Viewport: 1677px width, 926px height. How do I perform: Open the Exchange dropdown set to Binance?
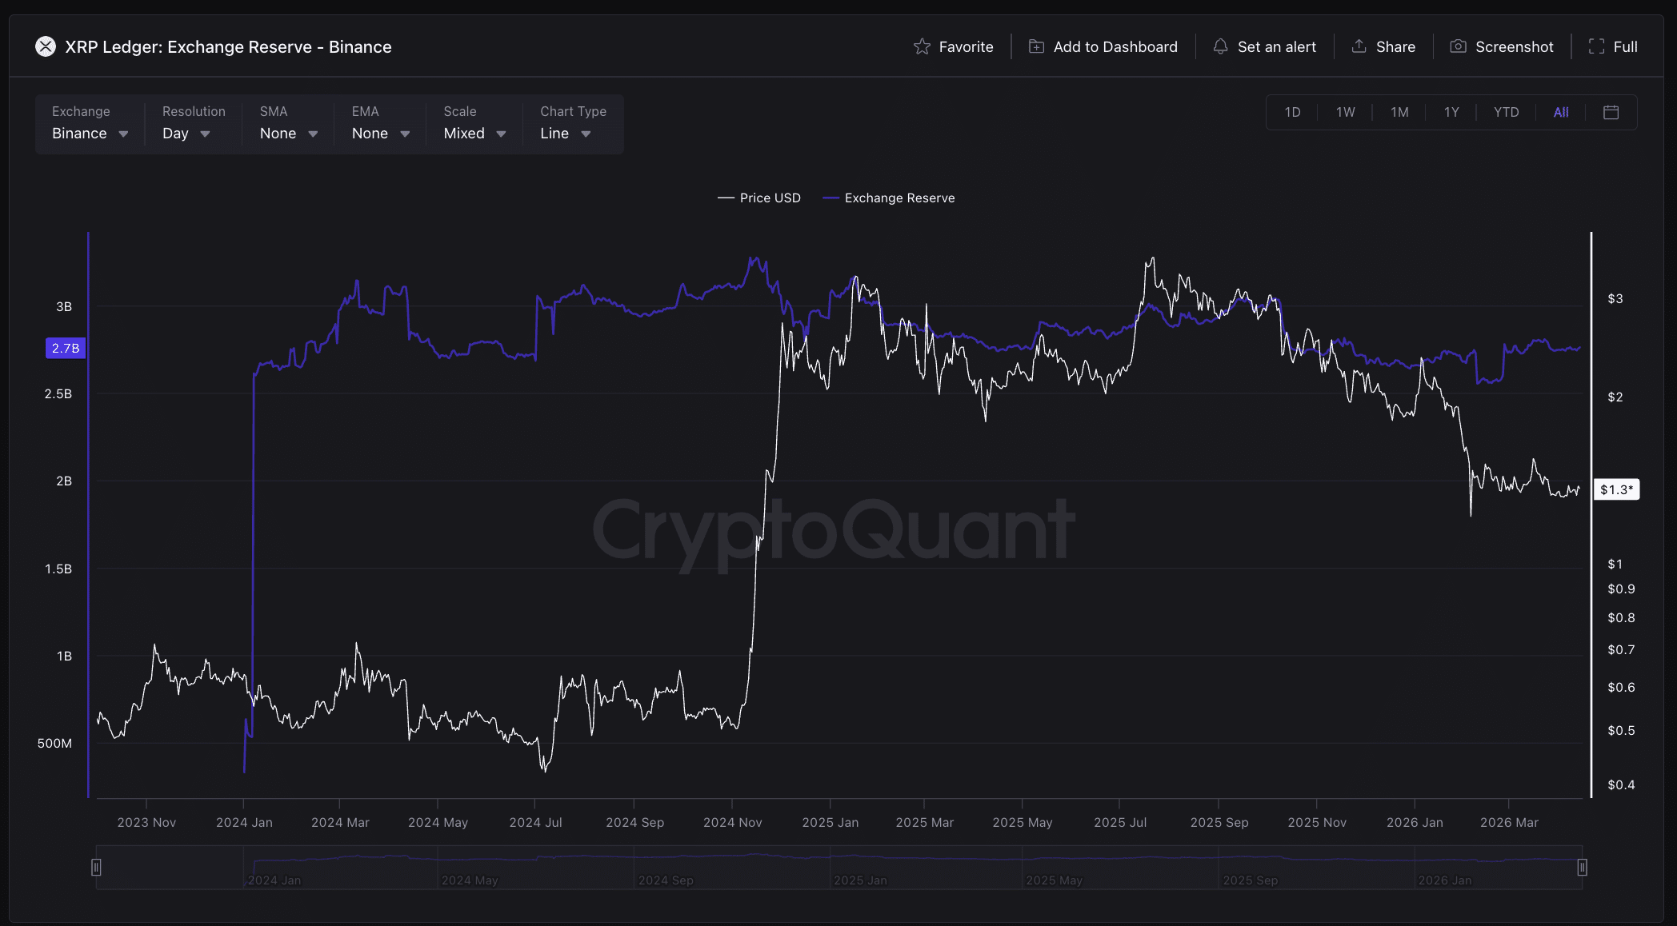pos(90,133)
